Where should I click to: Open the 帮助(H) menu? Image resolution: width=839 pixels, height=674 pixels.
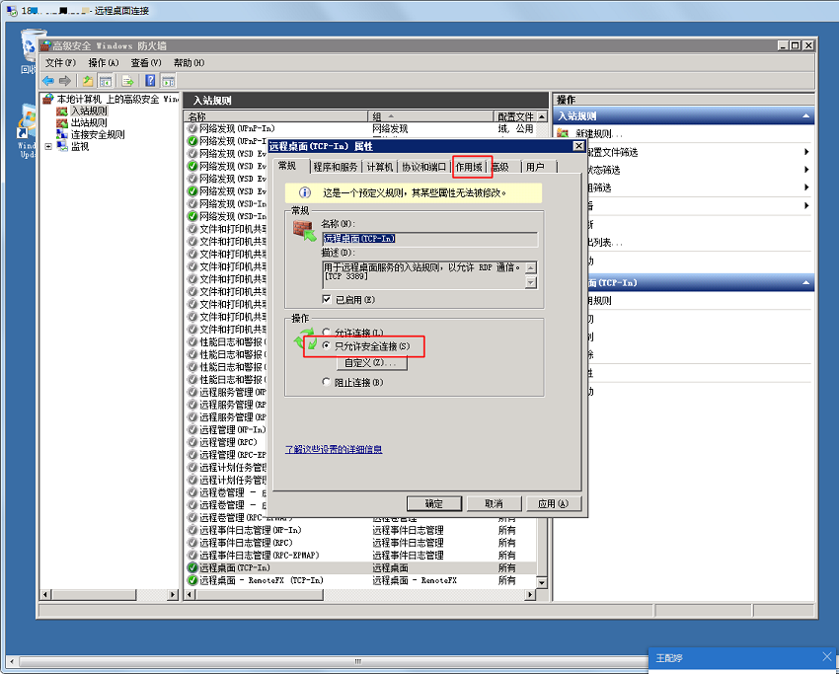(x=189, y=63)
